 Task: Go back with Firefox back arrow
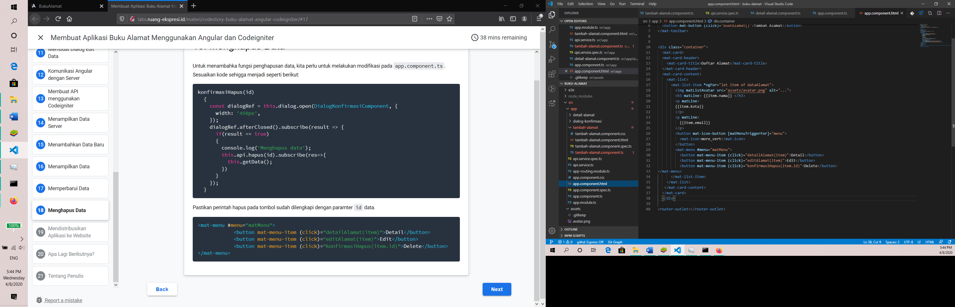tap(35, 19)
